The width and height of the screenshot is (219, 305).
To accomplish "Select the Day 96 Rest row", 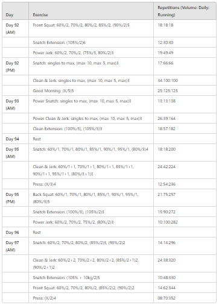I will (109, 232).
